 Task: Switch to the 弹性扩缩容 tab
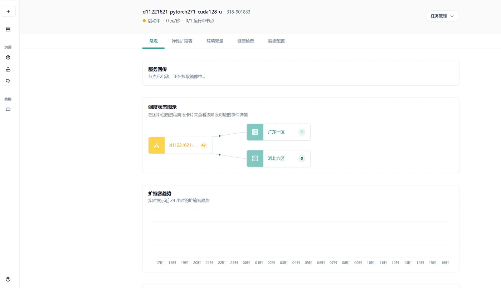pos(182,41)
